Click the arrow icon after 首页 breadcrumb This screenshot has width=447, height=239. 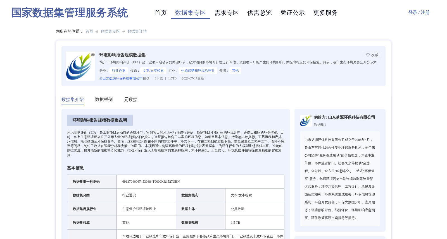tap(97, 32)
